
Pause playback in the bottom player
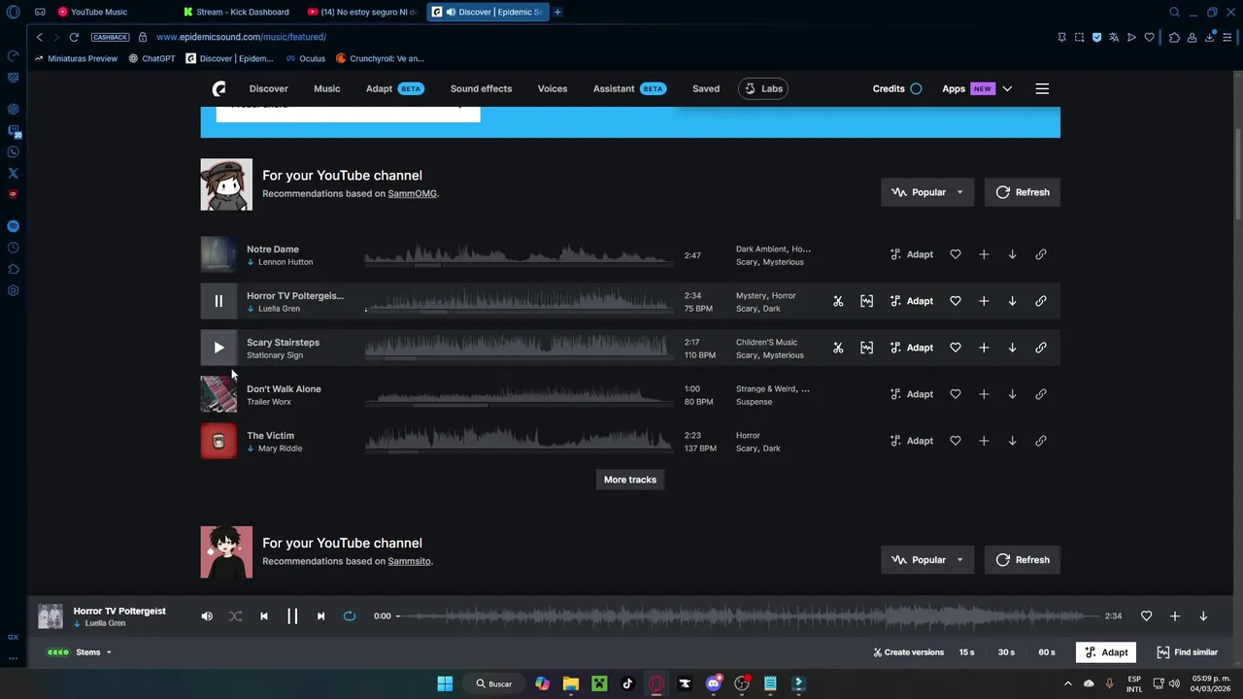tap(292, 616)
